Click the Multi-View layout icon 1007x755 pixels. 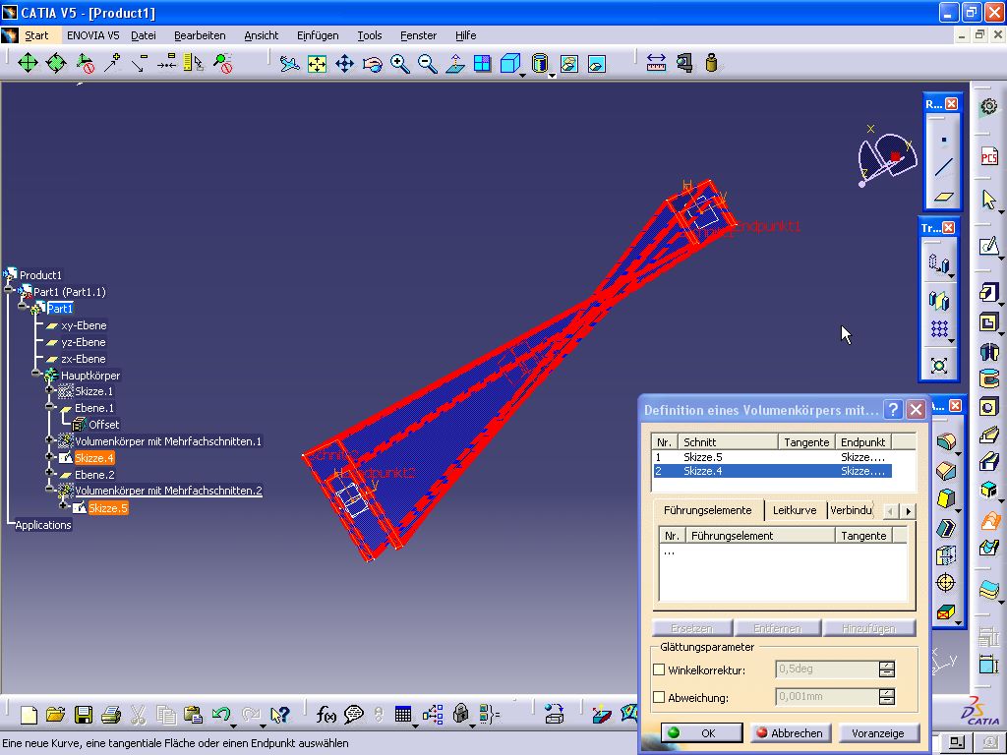(x=482, y=64)
